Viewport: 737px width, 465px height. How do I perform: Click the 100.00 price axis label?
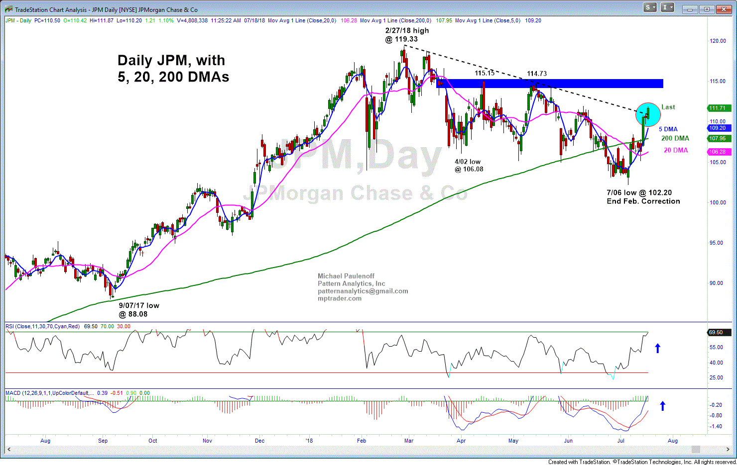coord(718,202)
